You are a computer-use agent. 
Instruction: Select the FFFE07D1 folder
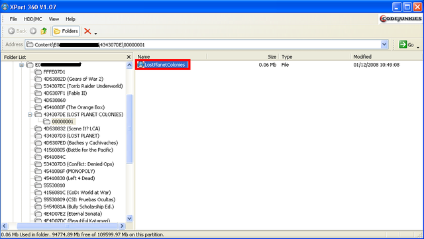click(54, 72)
